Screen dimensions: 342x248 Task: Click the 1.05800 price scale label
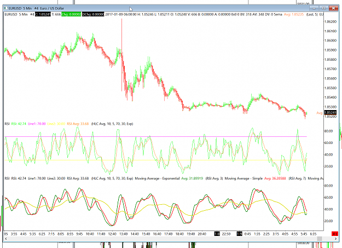point(331,59)
